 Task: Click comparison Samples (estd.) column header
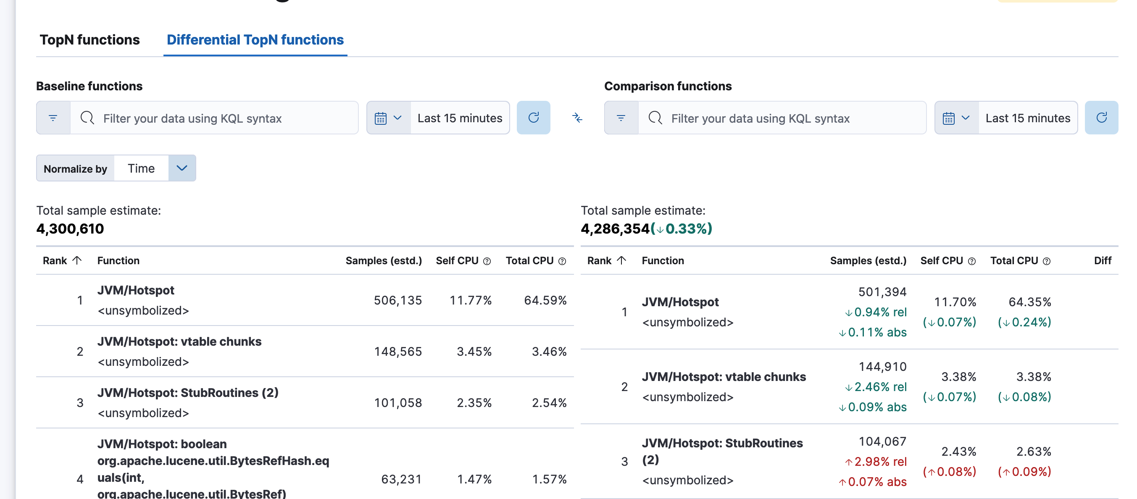click(868, 260)
